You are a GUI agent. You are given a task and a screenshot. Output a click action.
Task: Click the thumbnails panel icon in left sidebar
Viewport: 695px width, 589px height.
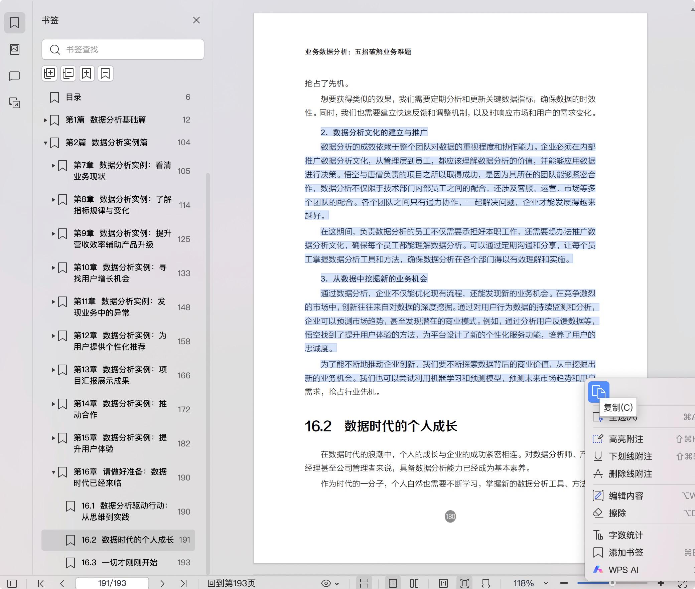15,49
